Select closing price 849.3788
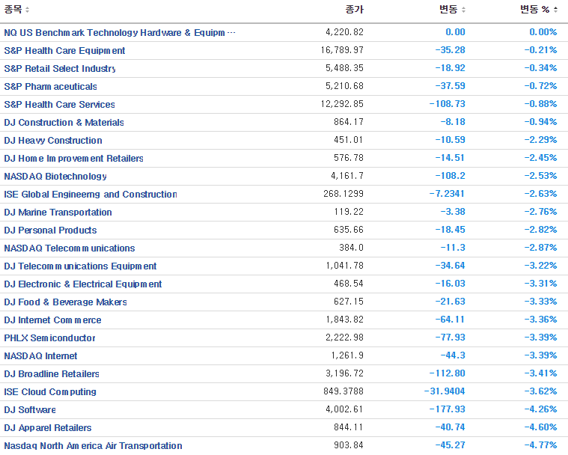This screenshot has width=568, height=455. coord(343,391)
